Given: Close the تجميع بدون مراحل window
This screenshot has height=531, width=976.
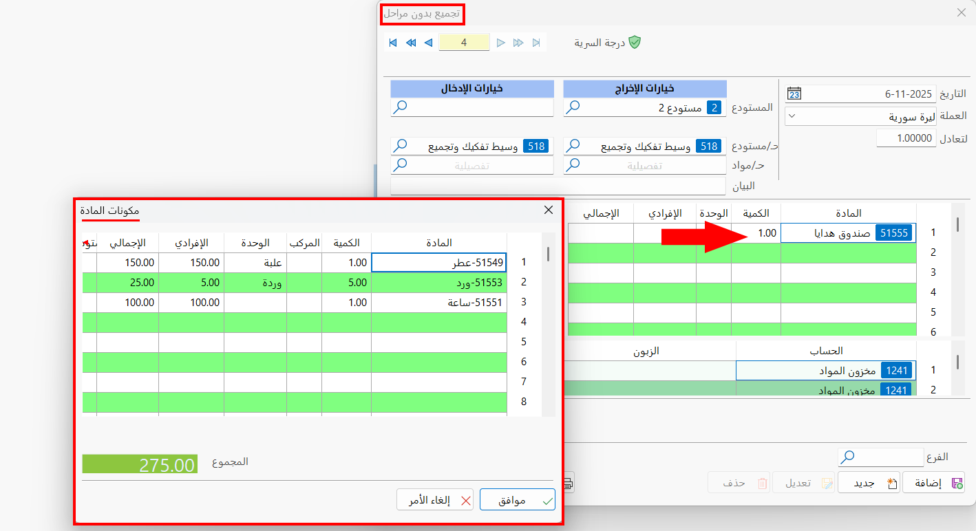Looking at the screenshot, I should coord(961,12).
